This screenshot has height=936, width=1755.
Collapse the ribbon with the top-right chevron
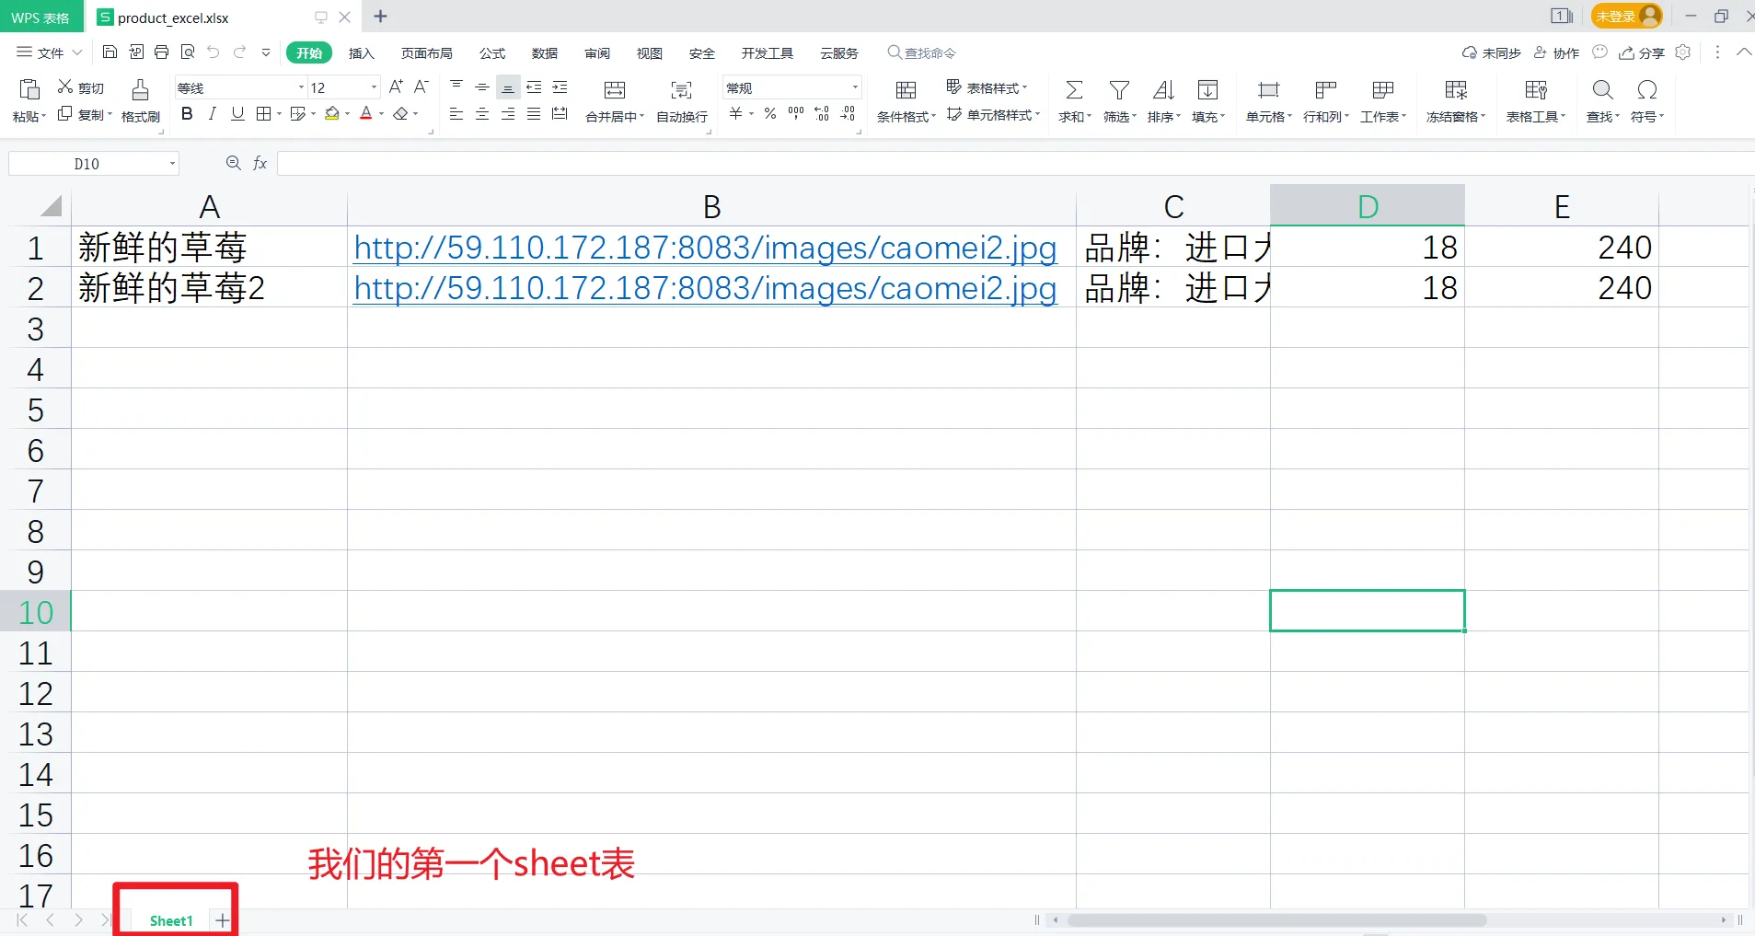[1744, 52]
